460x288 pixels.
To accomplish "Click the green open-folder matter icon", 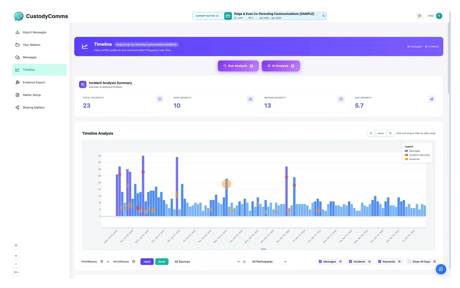I will pos(228,16).
